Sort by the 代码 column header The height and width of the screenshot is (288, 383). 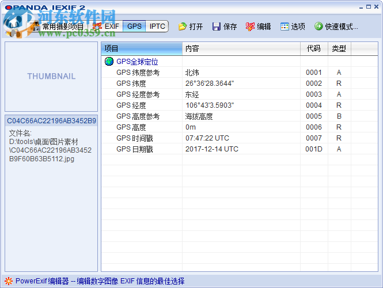click(x=314, y=48)
